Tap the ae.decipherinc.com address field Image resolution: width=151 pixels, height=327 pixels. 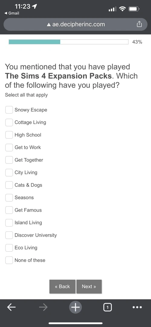[x=76, y=25]
